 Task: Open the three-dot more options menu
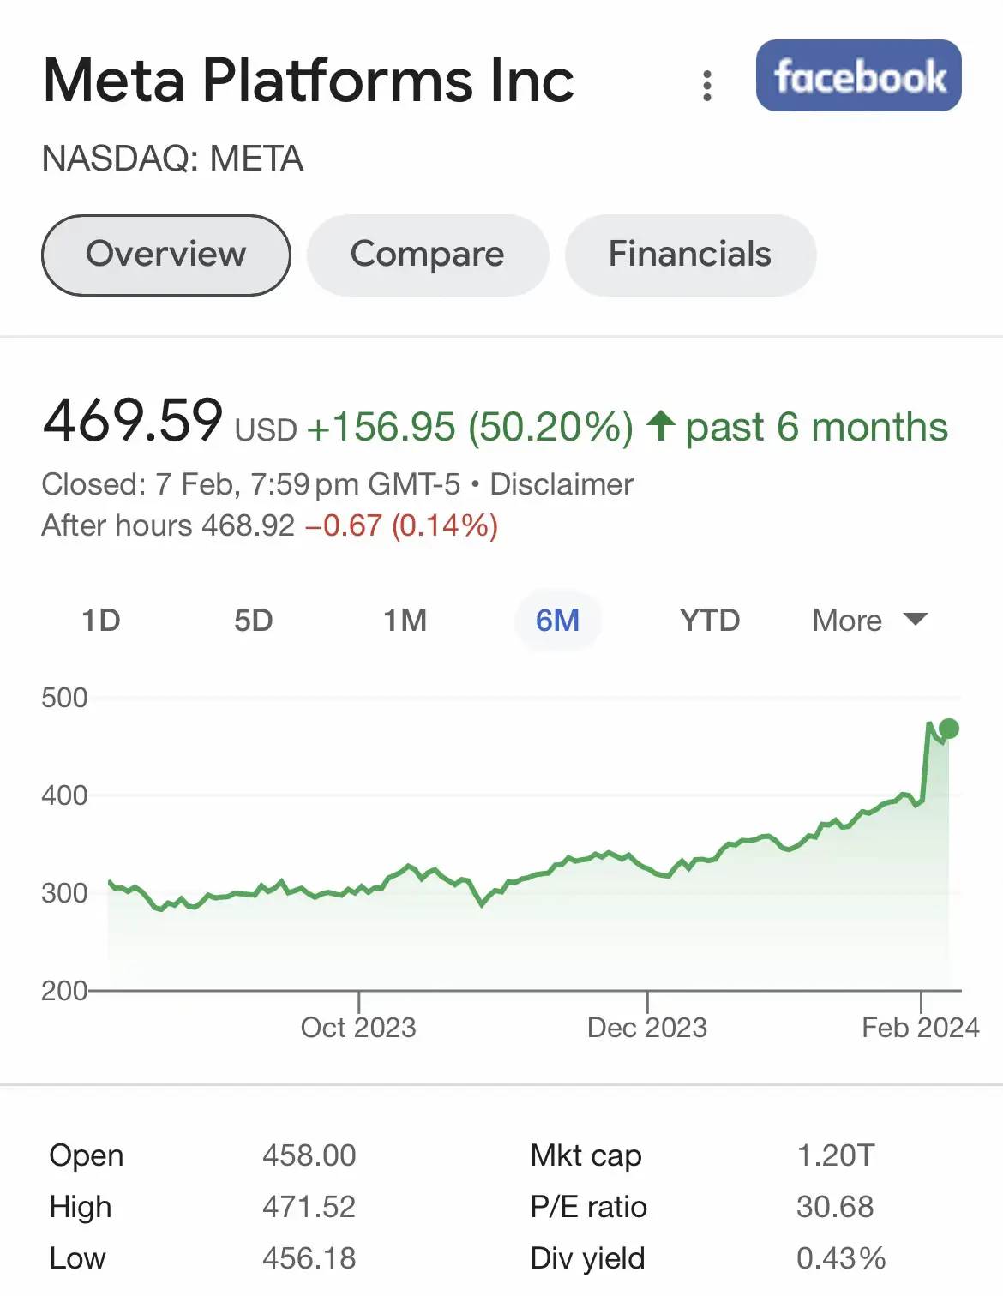pos(706,86)
